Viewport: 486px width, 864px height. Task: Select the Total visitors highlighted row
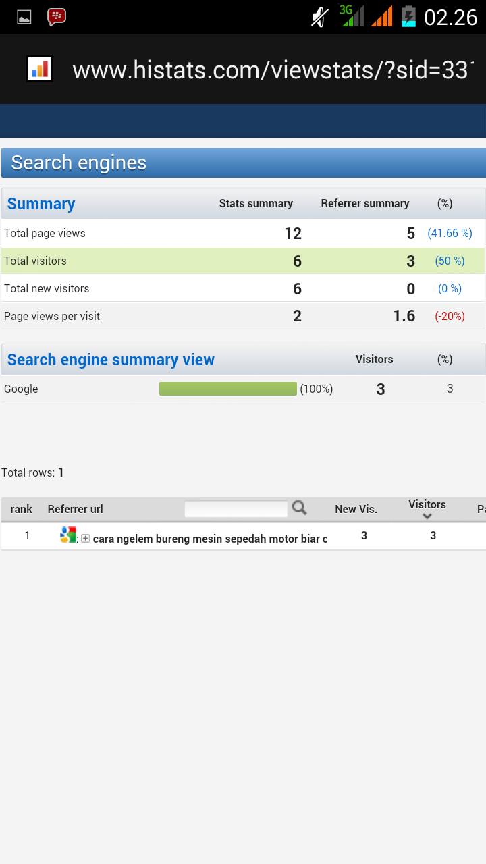(243, 261)
